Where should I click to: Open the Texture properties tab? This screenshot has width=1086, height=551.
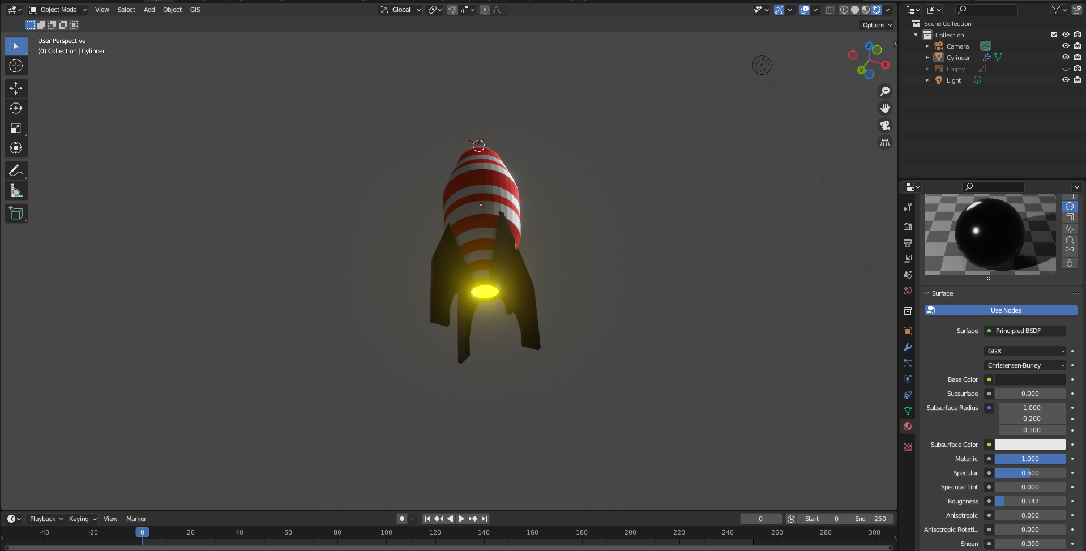click(x=908, y=447)
